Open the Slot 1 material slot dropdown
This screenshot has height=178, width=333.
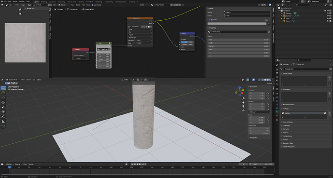click(145, 5)
